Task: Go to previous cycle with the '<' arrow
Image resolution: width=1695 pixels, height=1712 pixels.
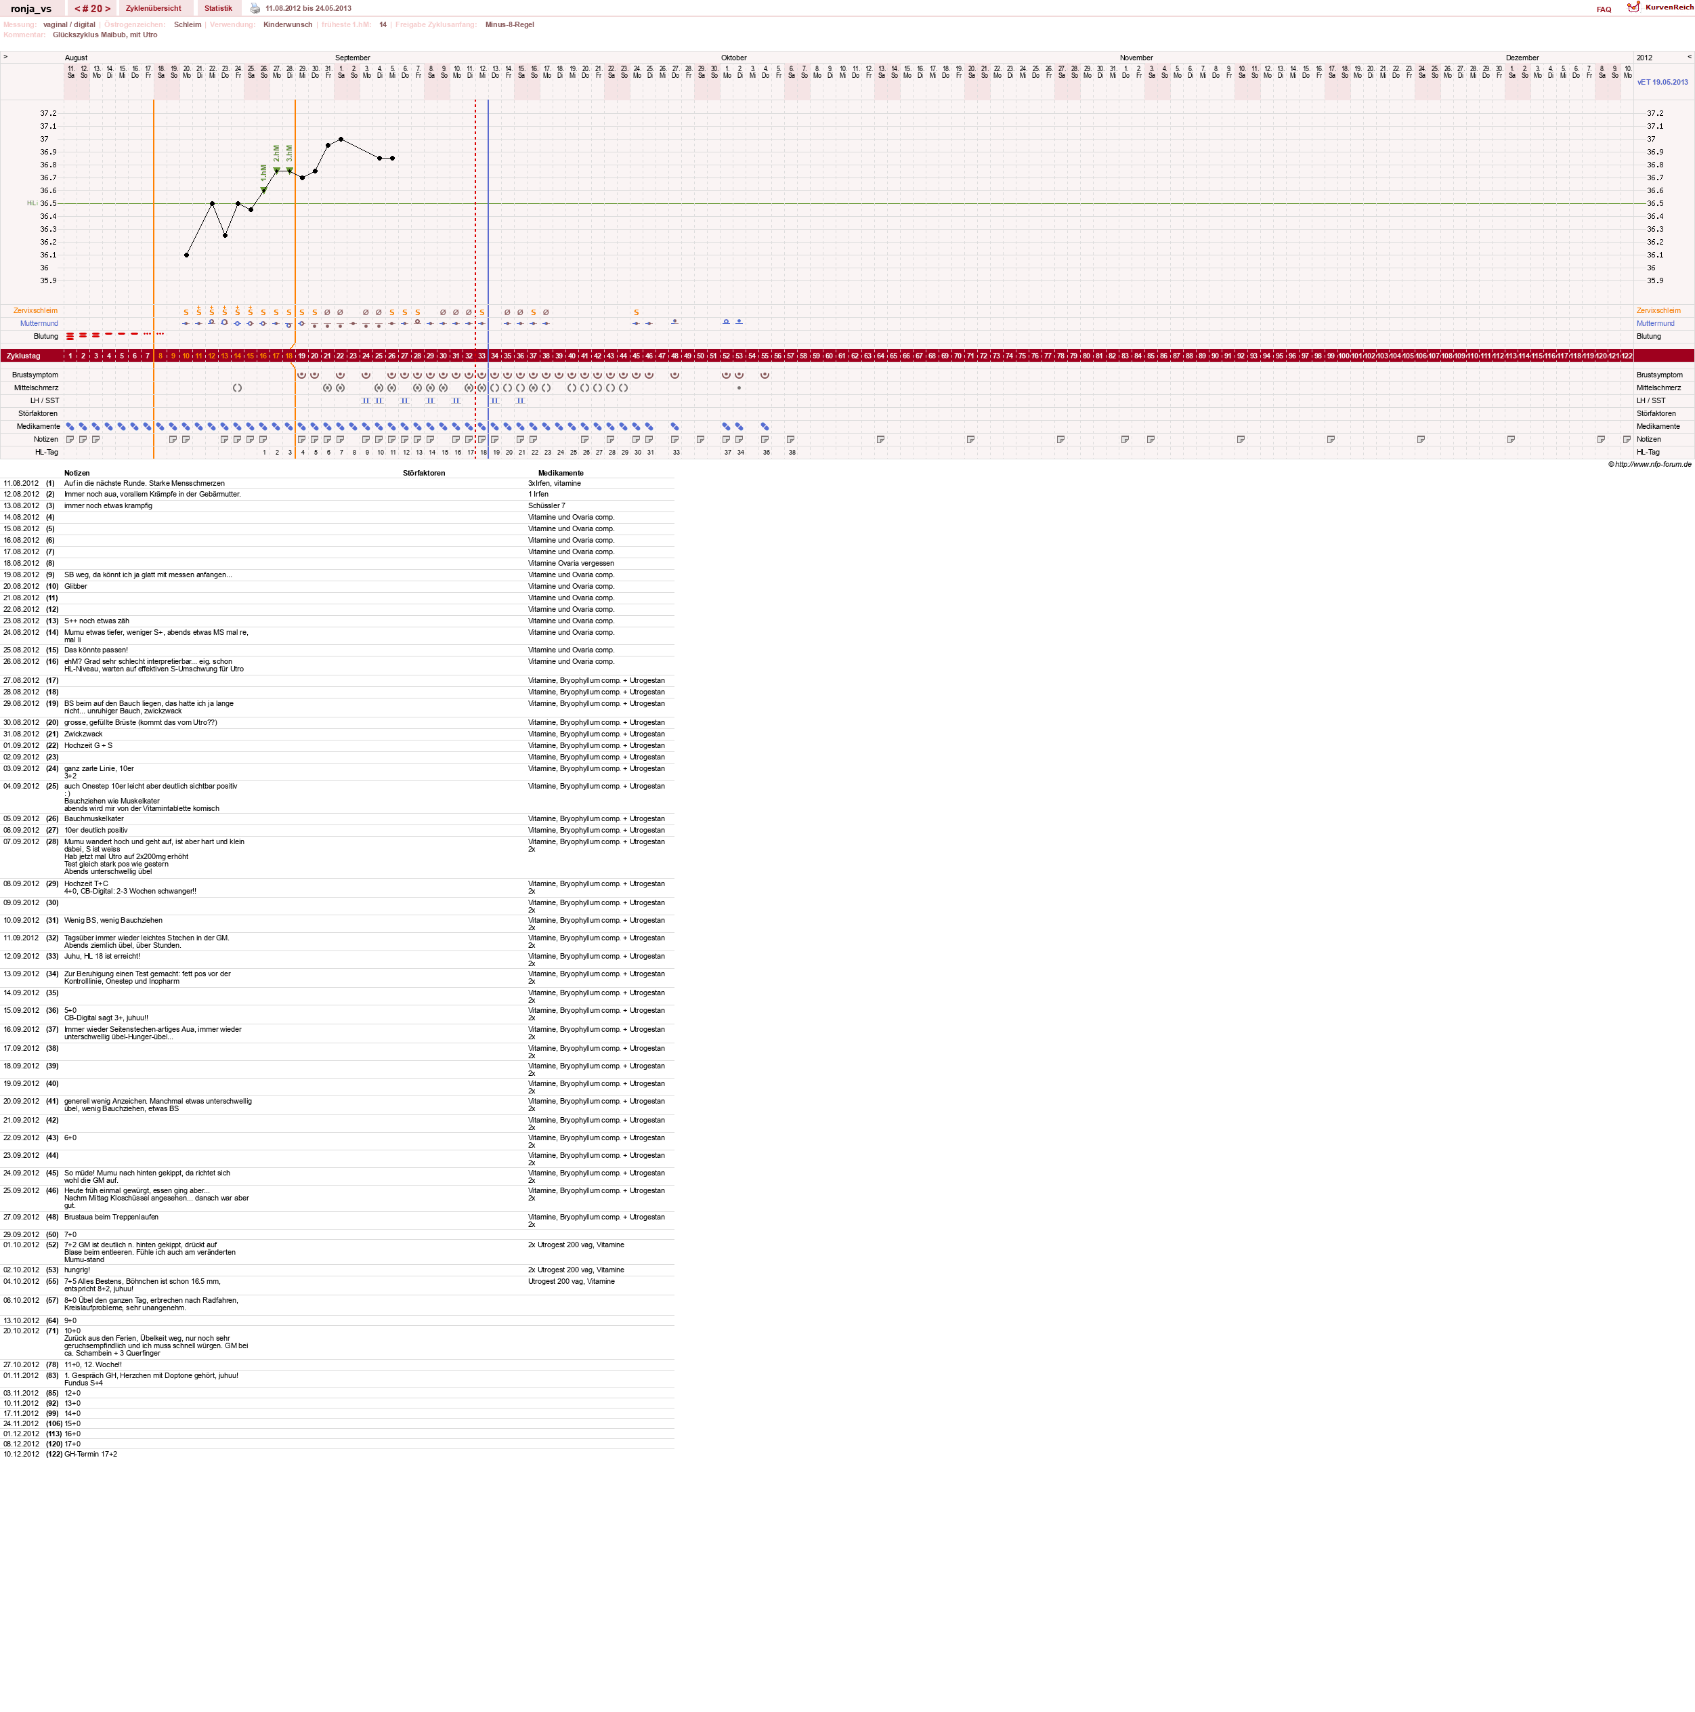Action: (78, 9)
